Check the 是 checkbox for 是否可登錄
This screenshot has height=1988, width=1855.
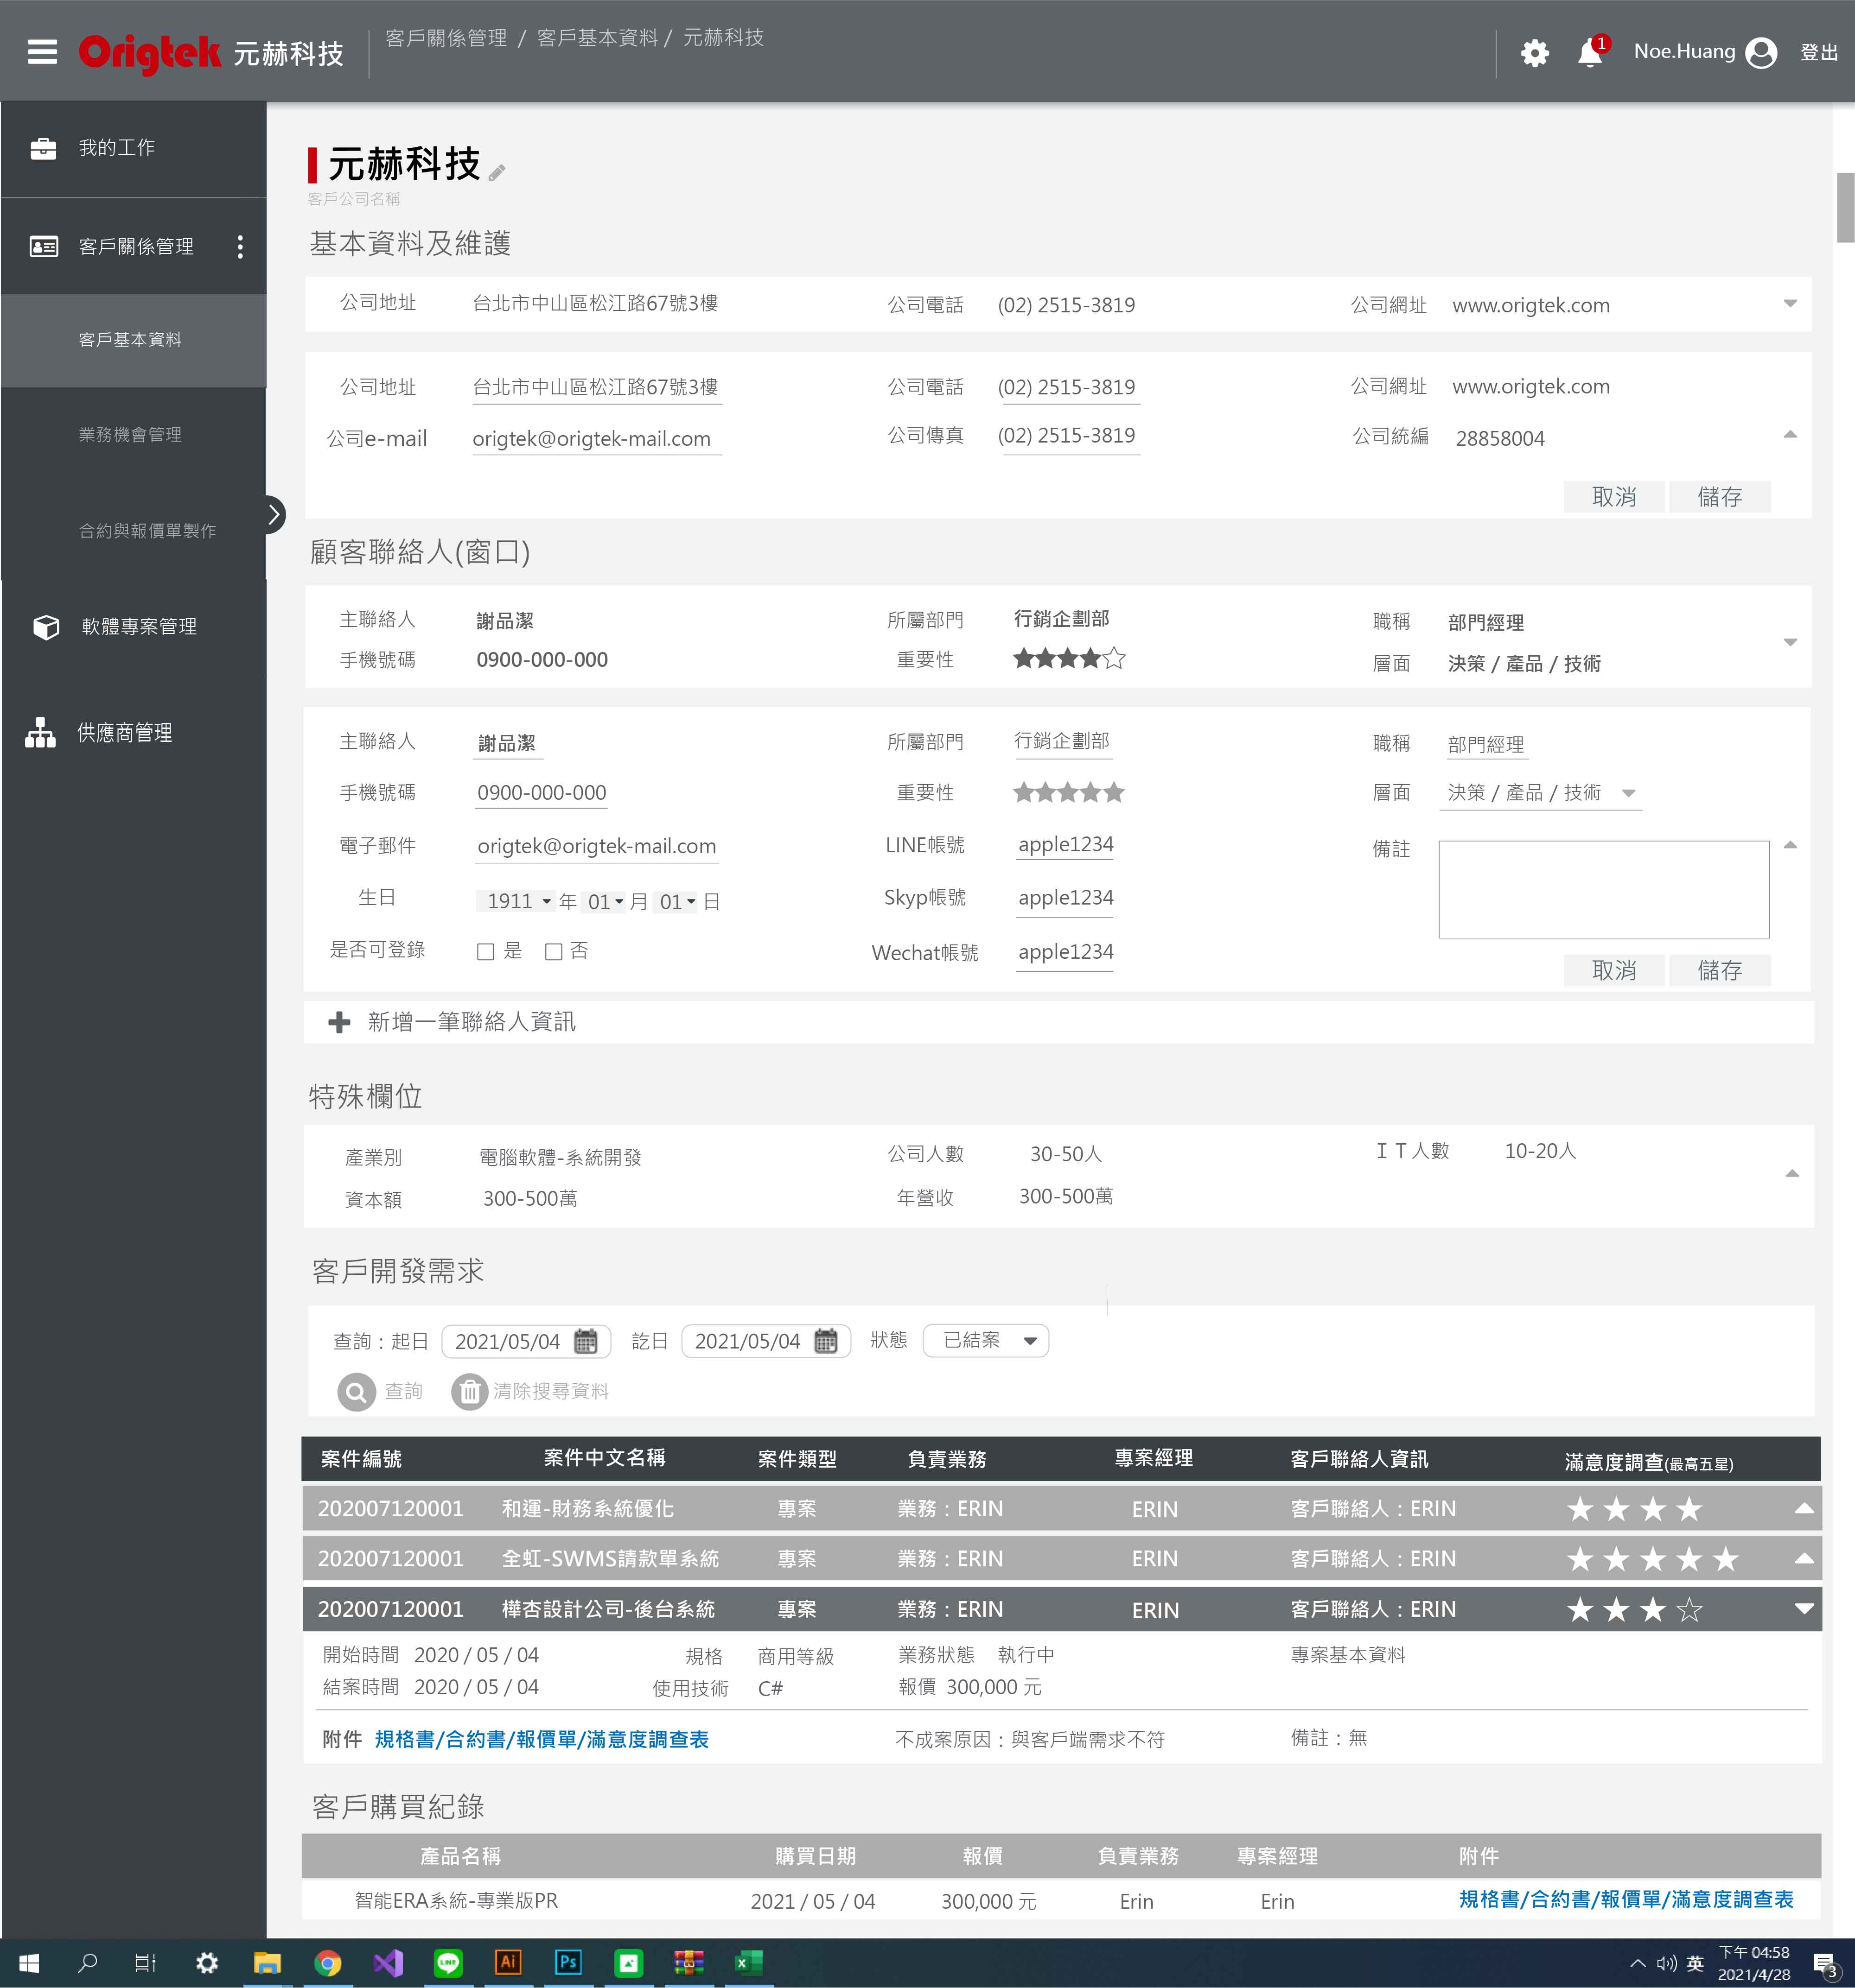[x=485, y=952]
